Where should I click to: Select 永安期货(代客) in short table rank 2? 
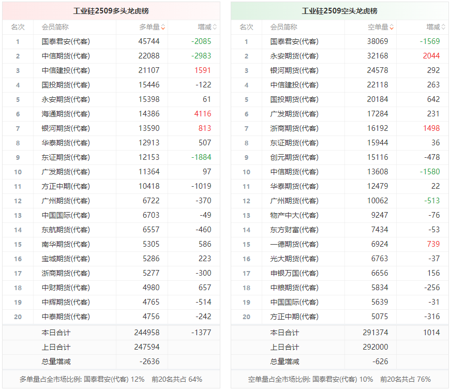click(294, 56)
